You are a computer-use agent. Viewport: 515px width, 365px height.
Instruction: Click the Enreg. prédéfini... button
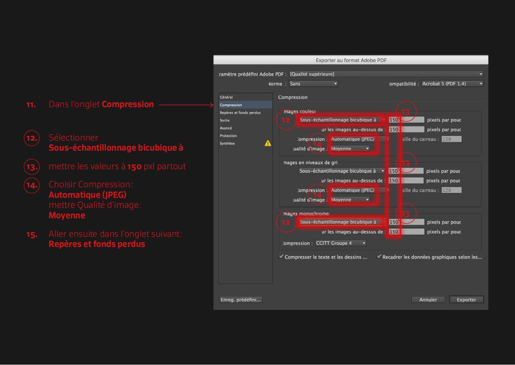pyautogui.click(x=241, y=299)
